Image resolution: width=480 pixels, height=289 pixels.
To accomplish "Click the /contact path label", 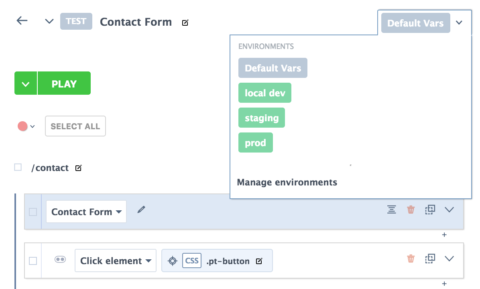I will tap(50, 168).
